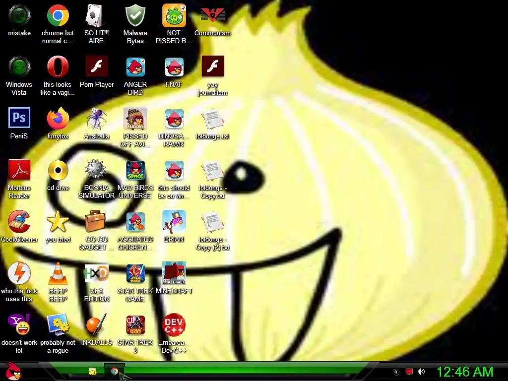Open the volume speaker tray icon
Image resolution: width=508 pixels, height=381 pixels.
(x=421, y=372)
